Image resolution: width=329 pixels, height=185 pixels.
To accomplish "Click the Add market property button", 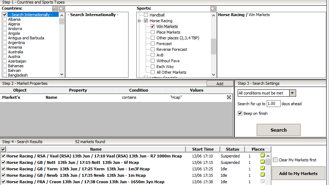I will pos(220,83).
